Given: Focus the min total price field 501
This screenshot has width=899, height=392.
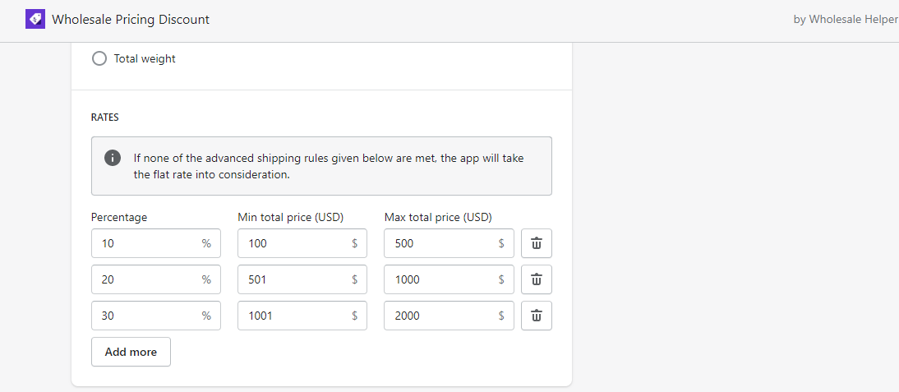Looking at the screenshot, I should (x=302, y=279).
